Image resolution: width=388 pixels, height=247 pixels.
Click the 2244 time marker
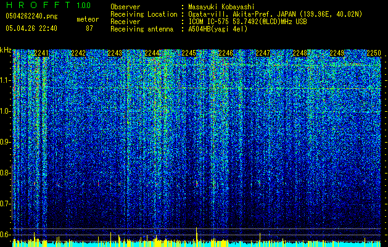tap(152, 53)
